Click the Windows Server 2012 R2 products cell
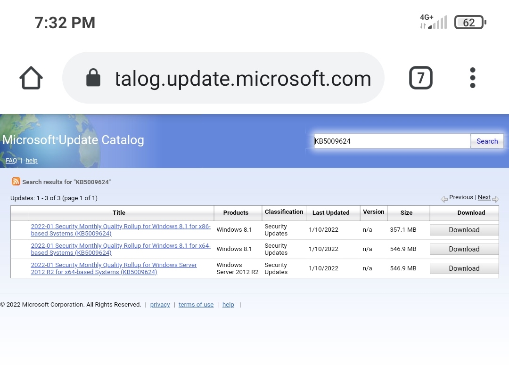The image size is (509, 365). pyautogui.click(x=238, y=268)
